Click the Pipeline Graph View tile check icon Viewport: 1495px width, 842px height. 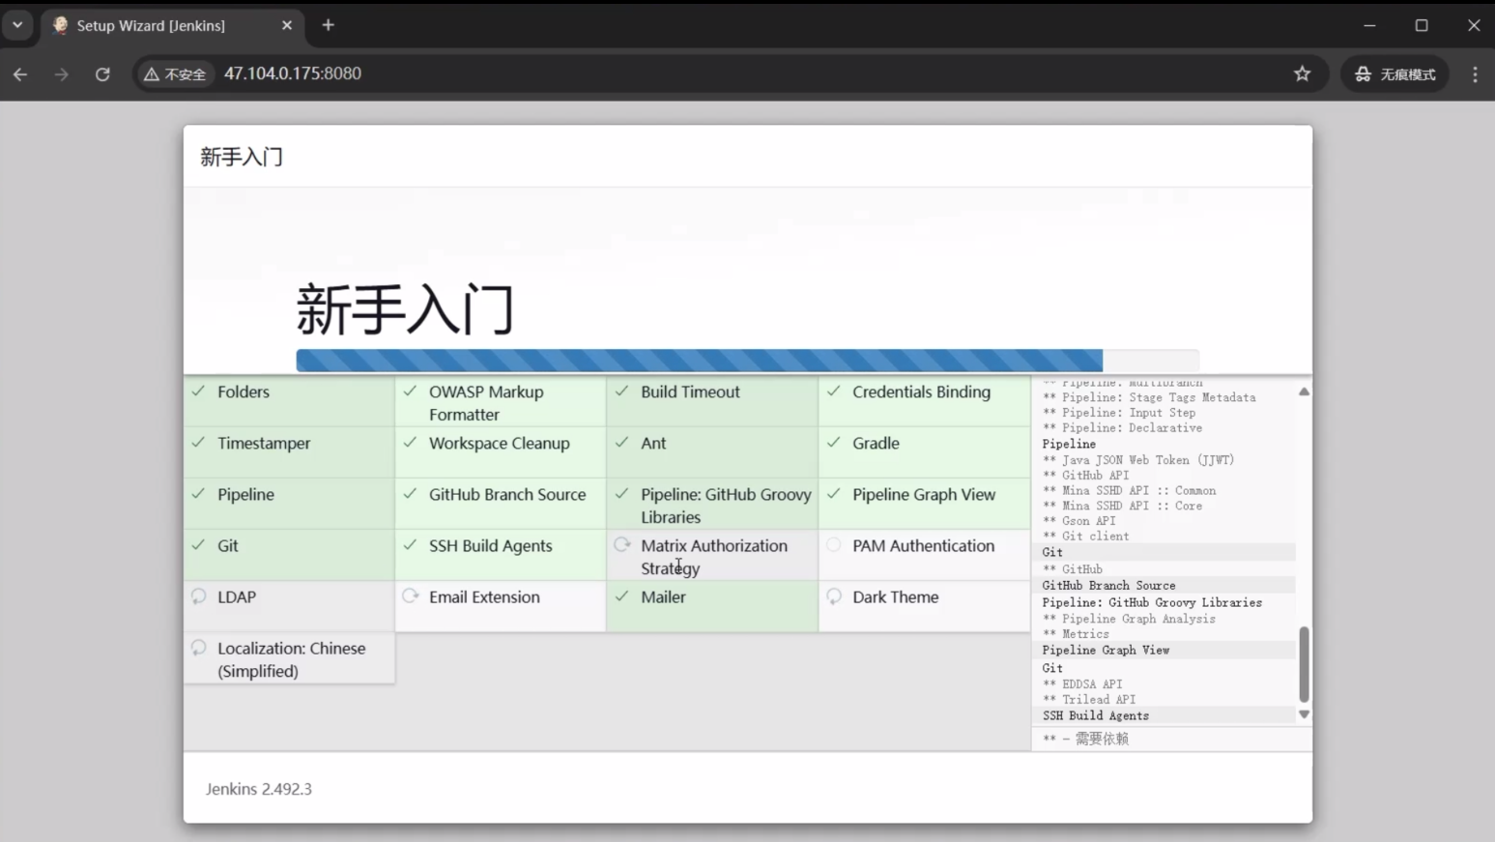(833, 494)
